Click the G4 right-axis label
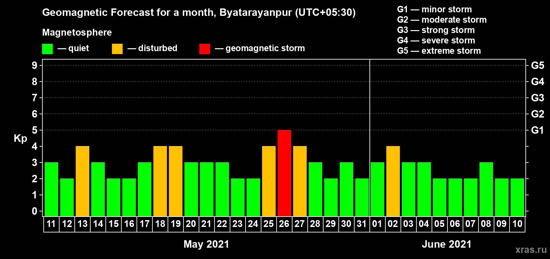Screen dimensions: 550x259 pyautogui.click(x=538, y=82)
